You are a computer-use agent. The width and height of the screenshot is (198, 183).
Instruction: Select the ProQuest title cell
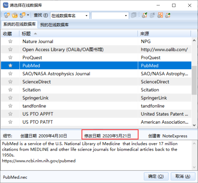pos(32,58)
